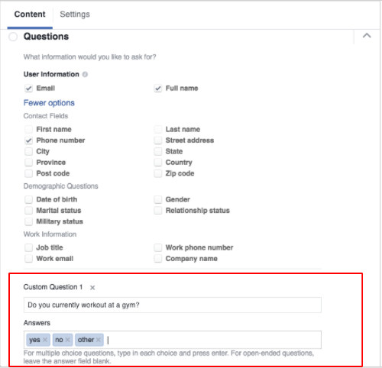Click inside the Answers tag input box
382x368 pixels.
[x=214, y=340]
